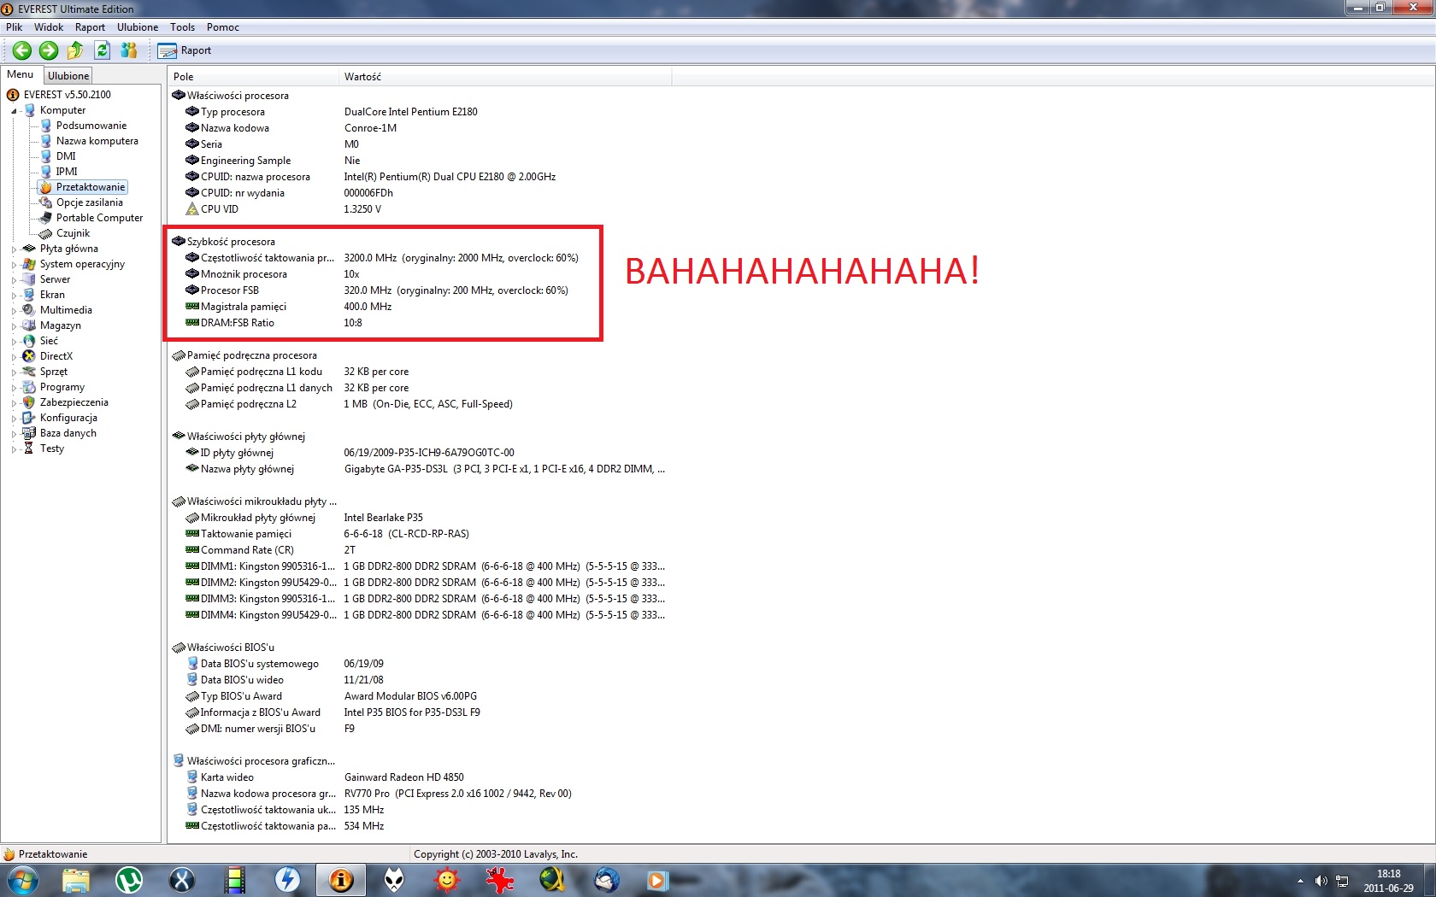Viewport: 1436px width, 897px height.
Task: Select the Procesor FSB row
Action: [x=419, y=290]
